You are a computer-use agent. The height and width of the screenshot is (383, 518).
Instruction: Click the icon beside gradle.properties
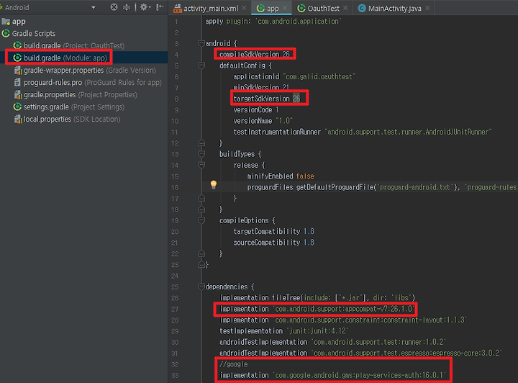coord(18,94)
